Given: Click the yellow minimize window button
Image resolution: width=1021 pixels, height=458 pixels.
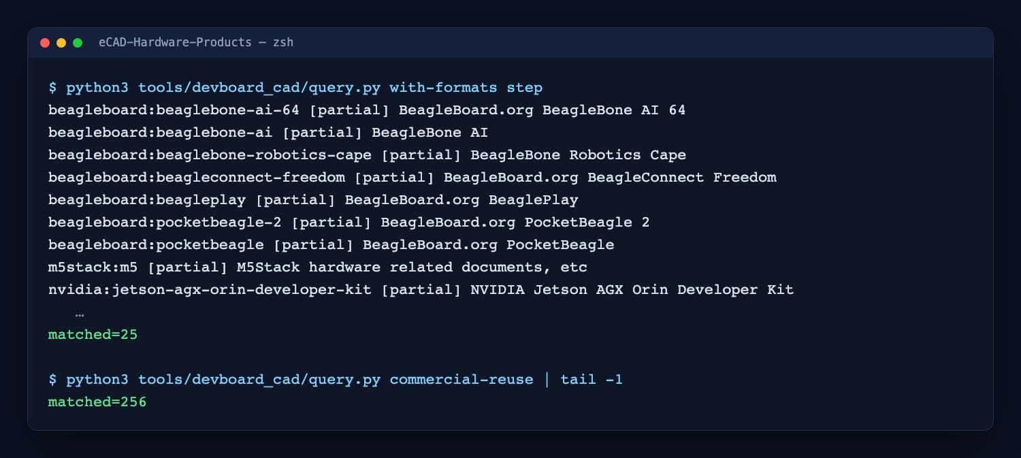Looking at the screenshot, I should click(x=61, y=43).
